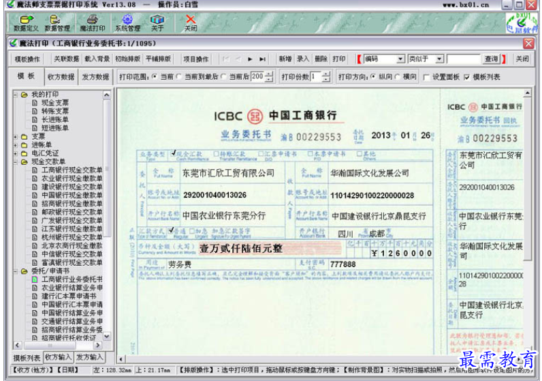Select the 招商银行现金缴款单 template
Viewport: 542px width, 381px height.
(x=72, y=204)
